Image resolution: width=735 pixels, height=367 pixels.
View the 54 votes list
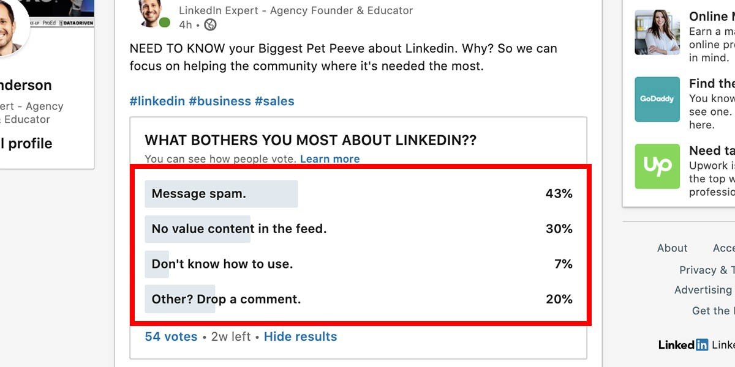(x=171, y=336)
